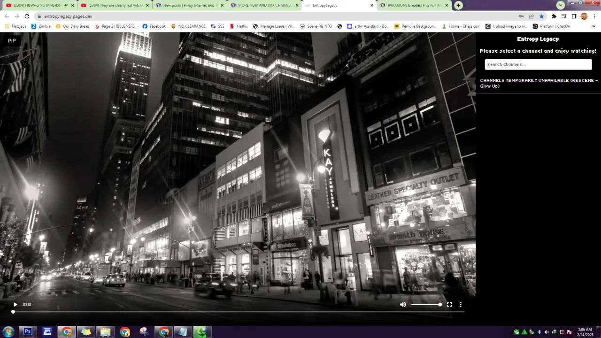Enter video fullscreen mode
Image resolution: width=601 pixels, height=338 pixels.
(449, 305)
